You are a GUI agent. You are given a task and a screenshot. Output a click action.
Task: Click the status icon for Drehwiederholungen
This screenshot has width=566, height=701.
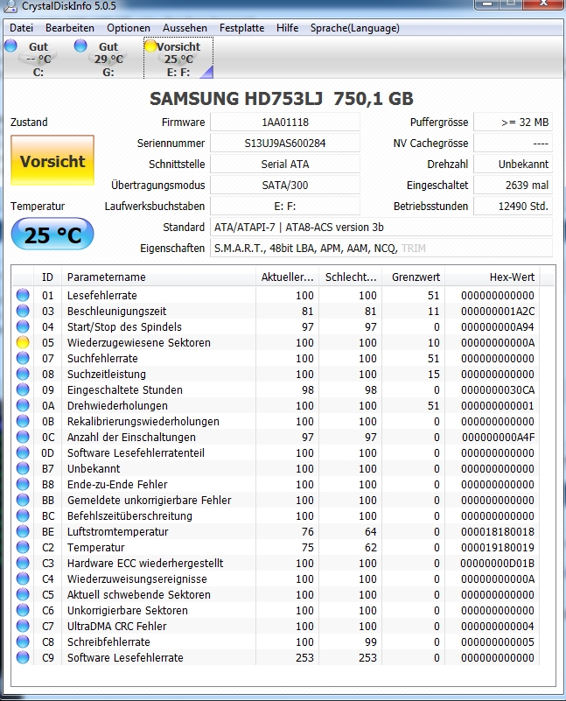click(x=23, y=405)
